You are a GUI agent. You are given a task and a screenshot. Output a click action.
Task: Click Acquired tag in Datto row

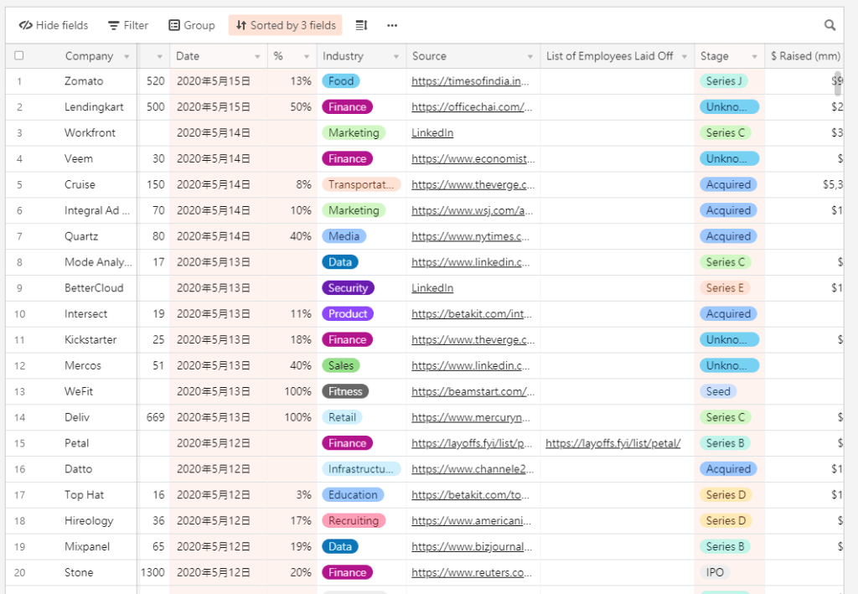pos(728,468)
